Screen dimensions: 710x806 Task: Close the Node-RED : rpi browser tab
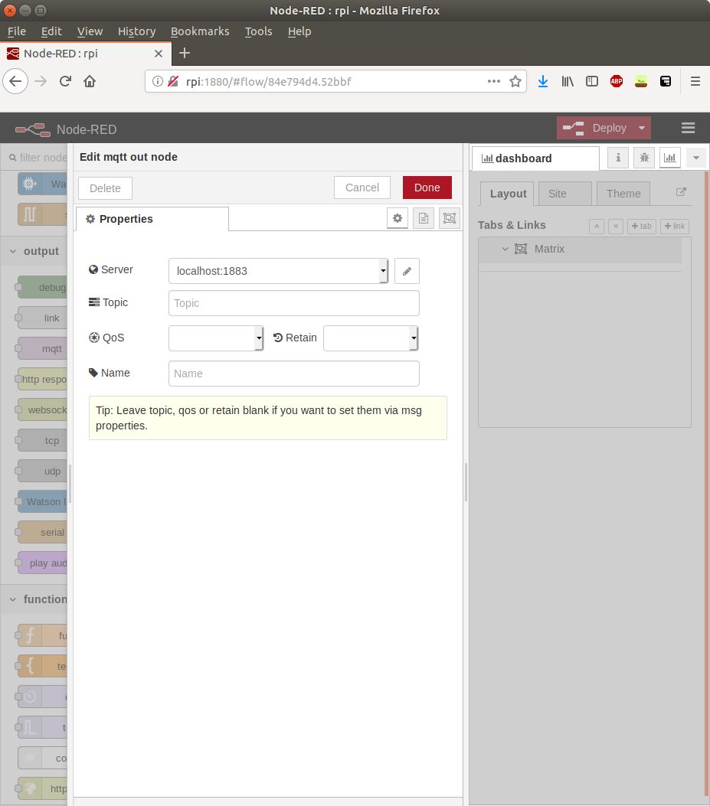tap(159, 54)
